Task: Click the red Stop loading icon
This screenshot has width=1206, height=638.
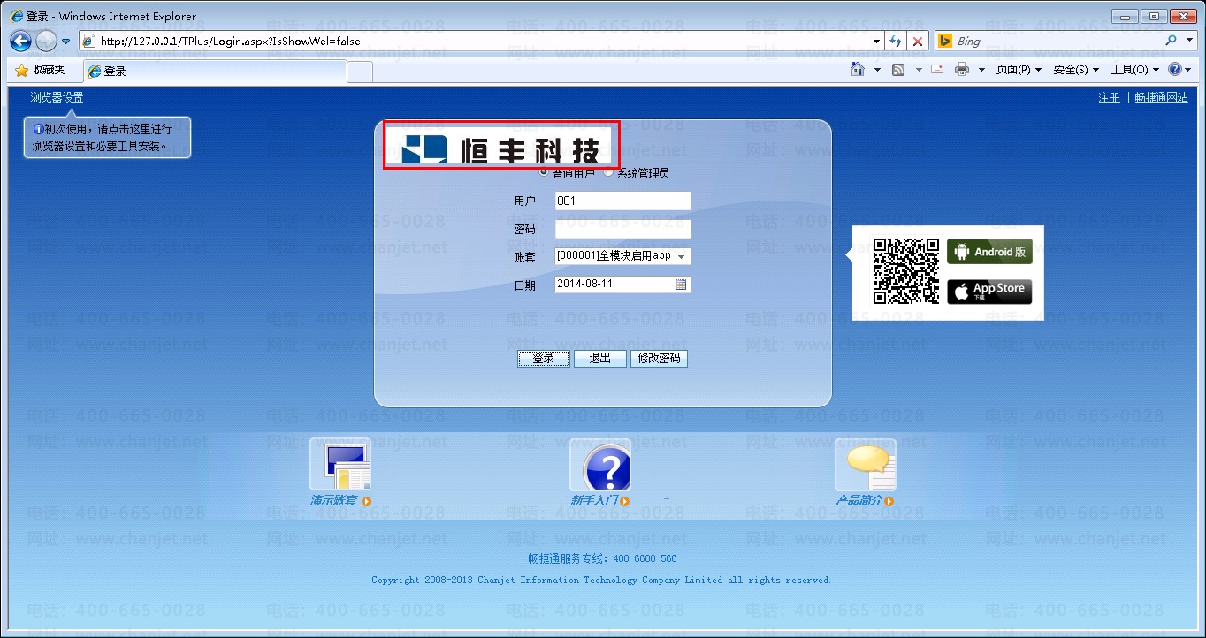Action: [x=918, y=42]
